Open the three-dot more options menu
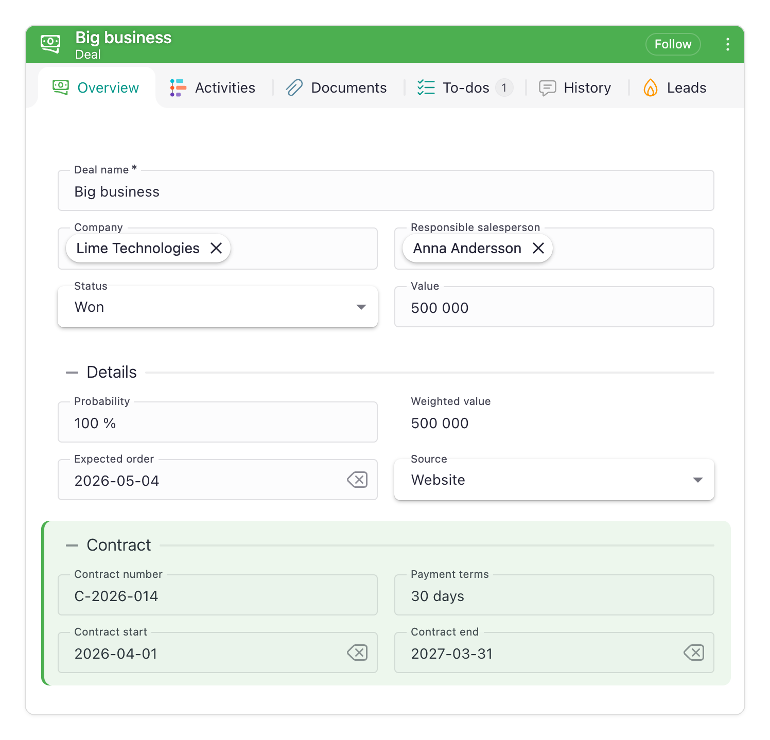Image resolution: width=770 pixels, height=740 pixels. (727, 44)
